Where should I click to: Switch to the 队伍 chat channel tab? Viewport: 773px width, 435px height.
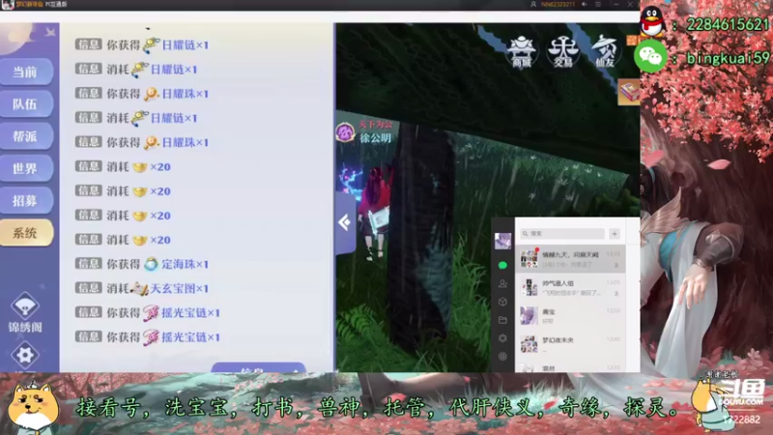(x=26, y=104)
